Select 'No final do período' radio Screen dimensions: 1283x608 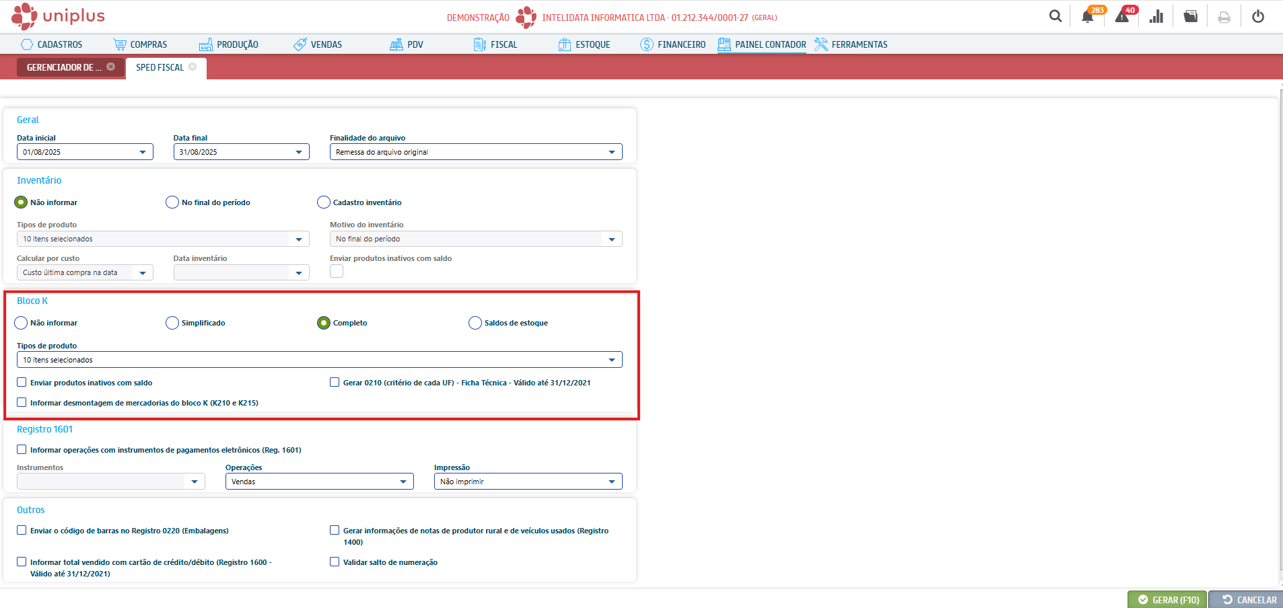click(x=172, y=202)
